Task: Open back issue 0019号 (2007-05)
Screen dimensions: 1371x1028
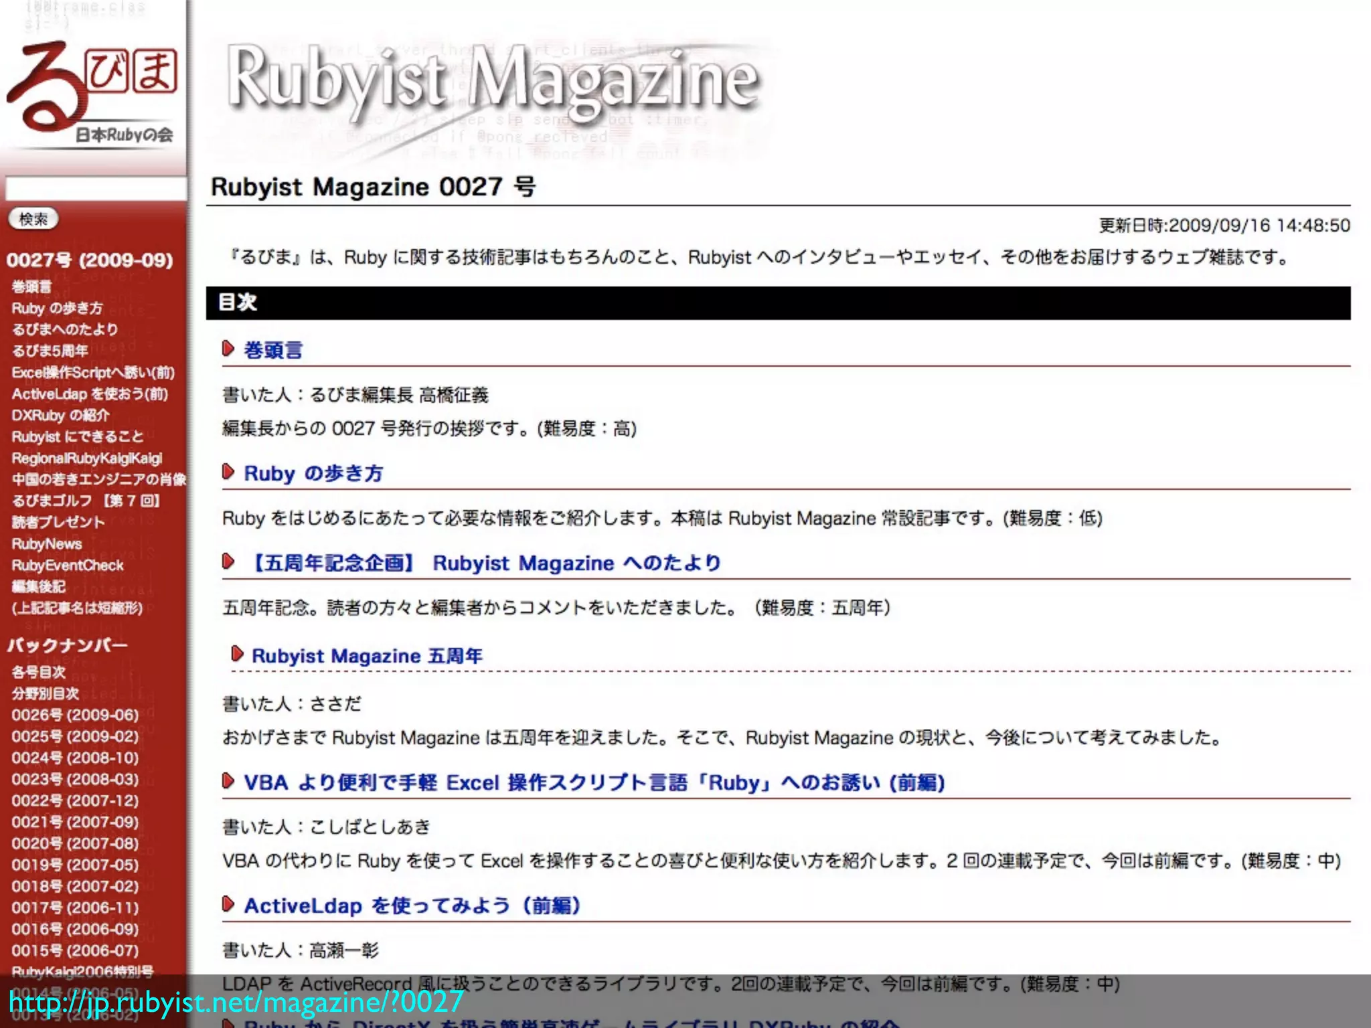Action: pos(75,865)
